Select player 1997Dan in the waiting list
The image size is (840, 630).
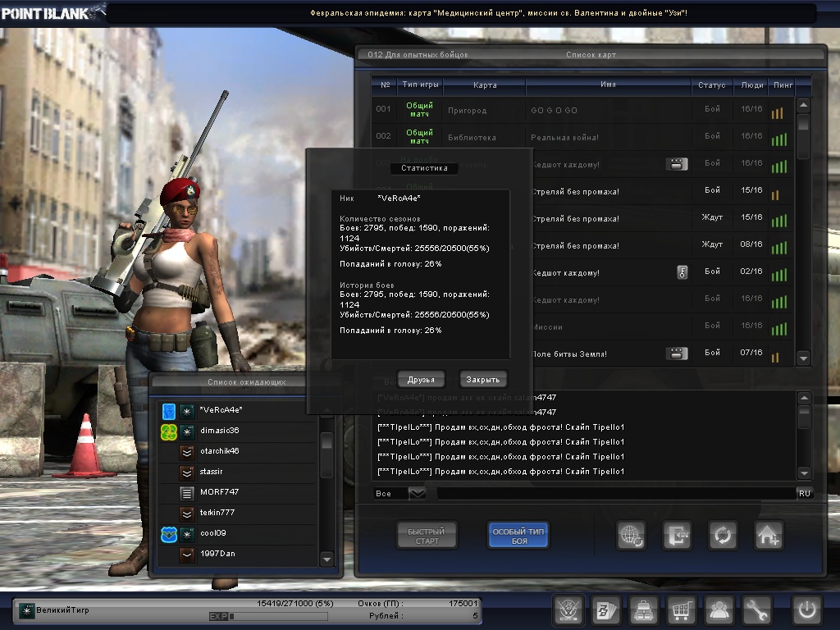click(x=238, y=554)
